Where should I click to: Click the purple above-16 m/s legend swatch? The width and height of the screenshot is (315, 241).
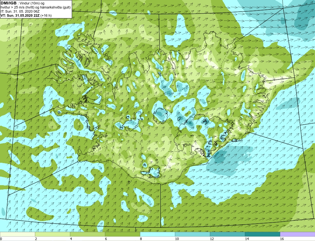point(298,234)
